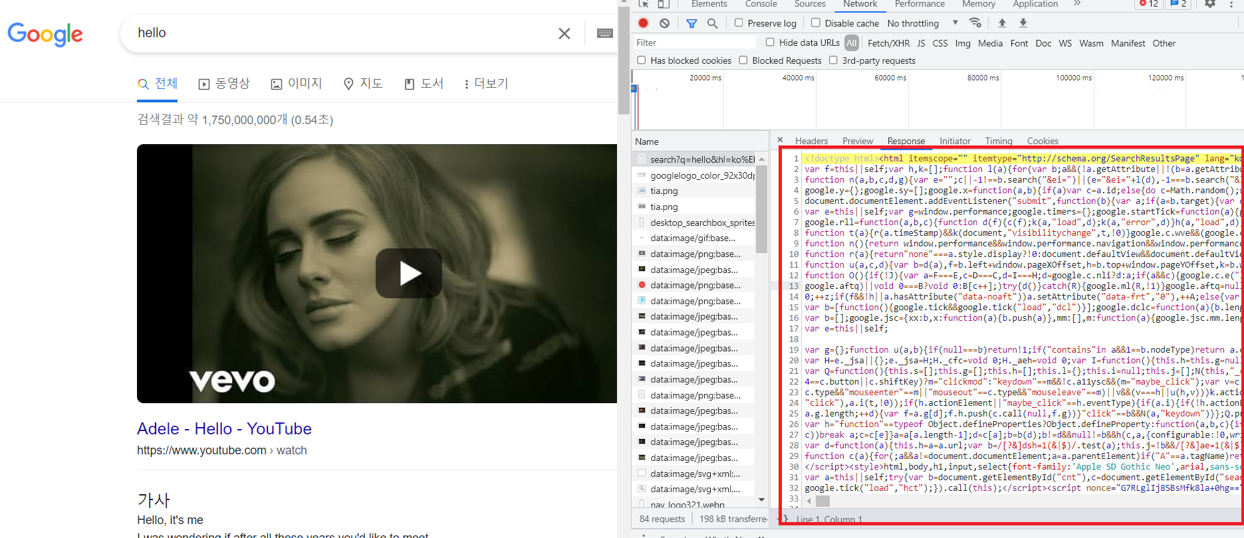Filter requests by JS
Viewport: 1244px width, 538px height.
[921, 43]
